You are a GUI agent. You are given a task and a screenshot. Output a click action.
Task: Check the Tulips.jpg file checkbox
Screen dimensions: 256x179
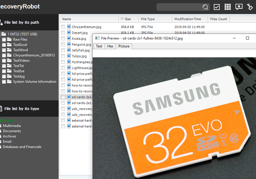(63, 56)
